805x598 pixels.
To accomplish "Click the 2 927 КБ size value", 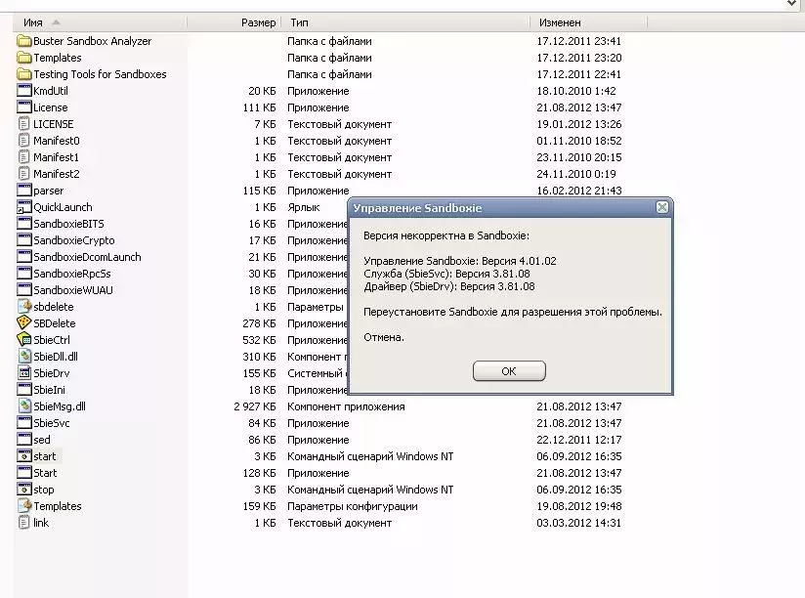I will tap(255, 406).
